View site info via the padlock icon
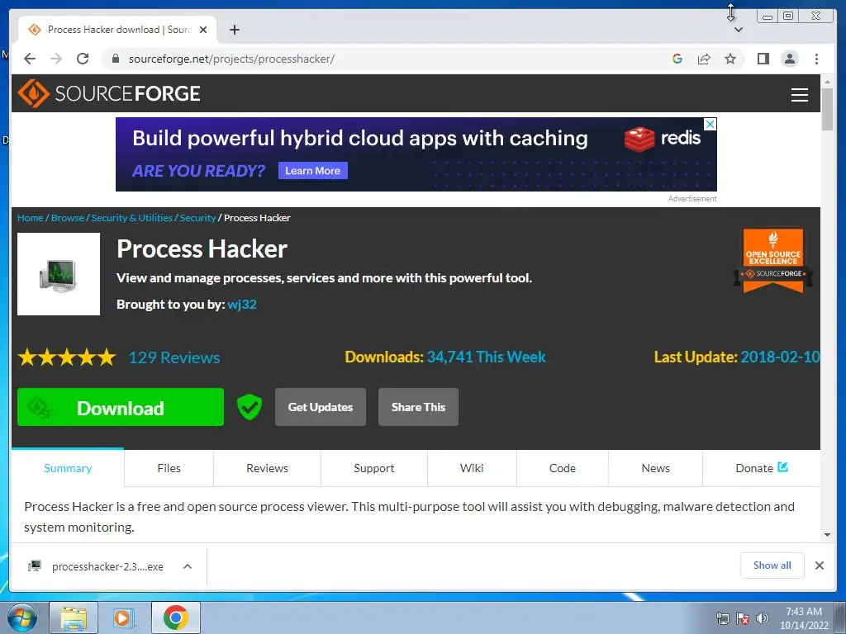 [116, 59]
